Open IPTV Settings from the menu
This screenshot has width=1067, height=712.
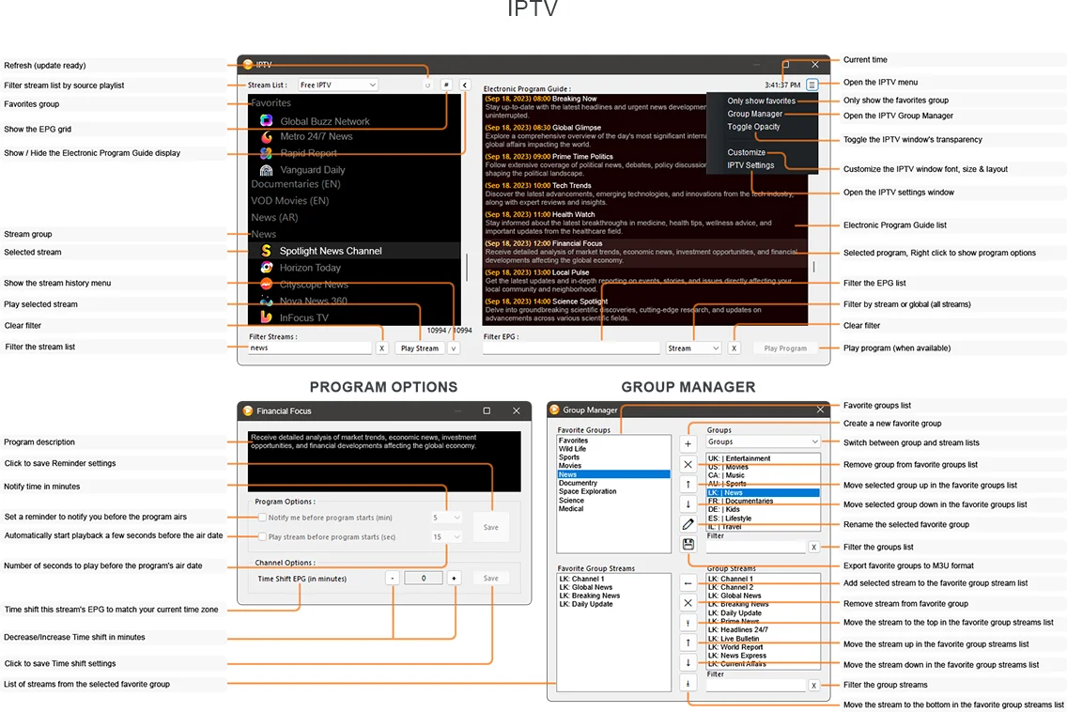(x=750, y=165)
